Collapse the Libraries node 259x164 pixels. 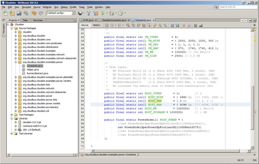click(x=12, y=119)
